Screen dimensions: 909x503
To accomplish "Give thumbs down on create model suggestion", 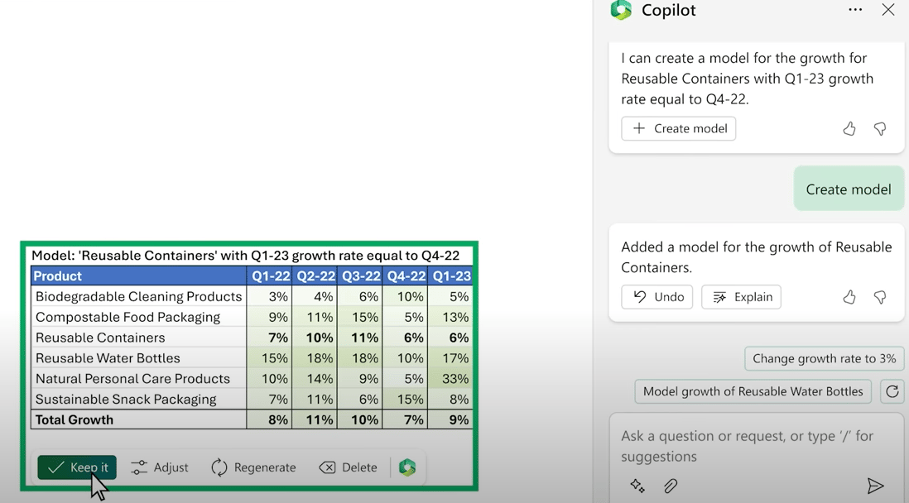I will point(880,129).
